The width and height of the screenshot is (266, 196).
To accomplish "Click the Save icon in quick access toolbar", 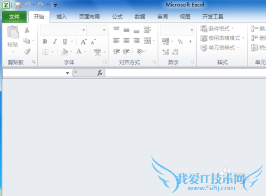I will tap(18, 5).
